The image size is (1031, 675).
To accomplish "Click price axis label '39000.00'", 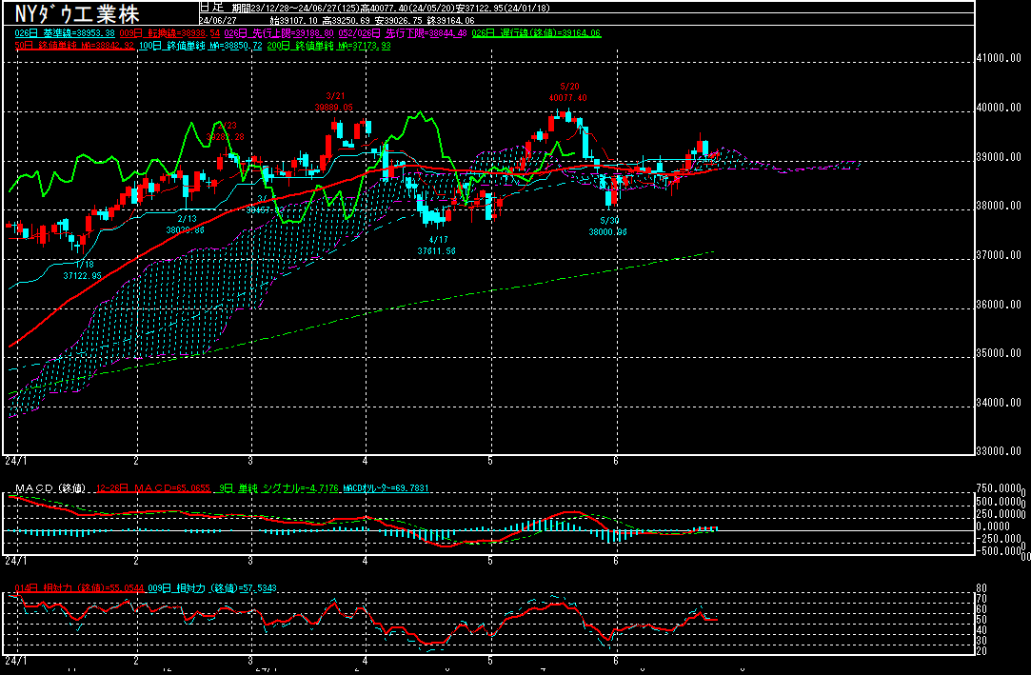I will [999, 156].
